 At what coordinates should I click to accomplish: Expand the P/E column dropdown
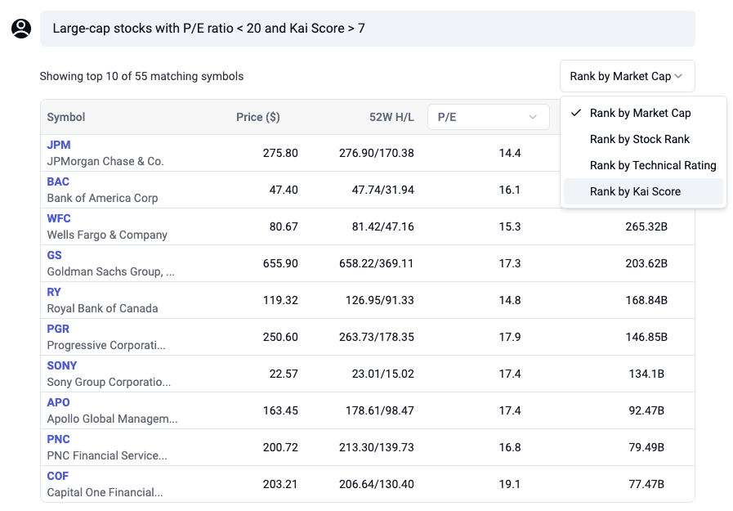[487, 117]
